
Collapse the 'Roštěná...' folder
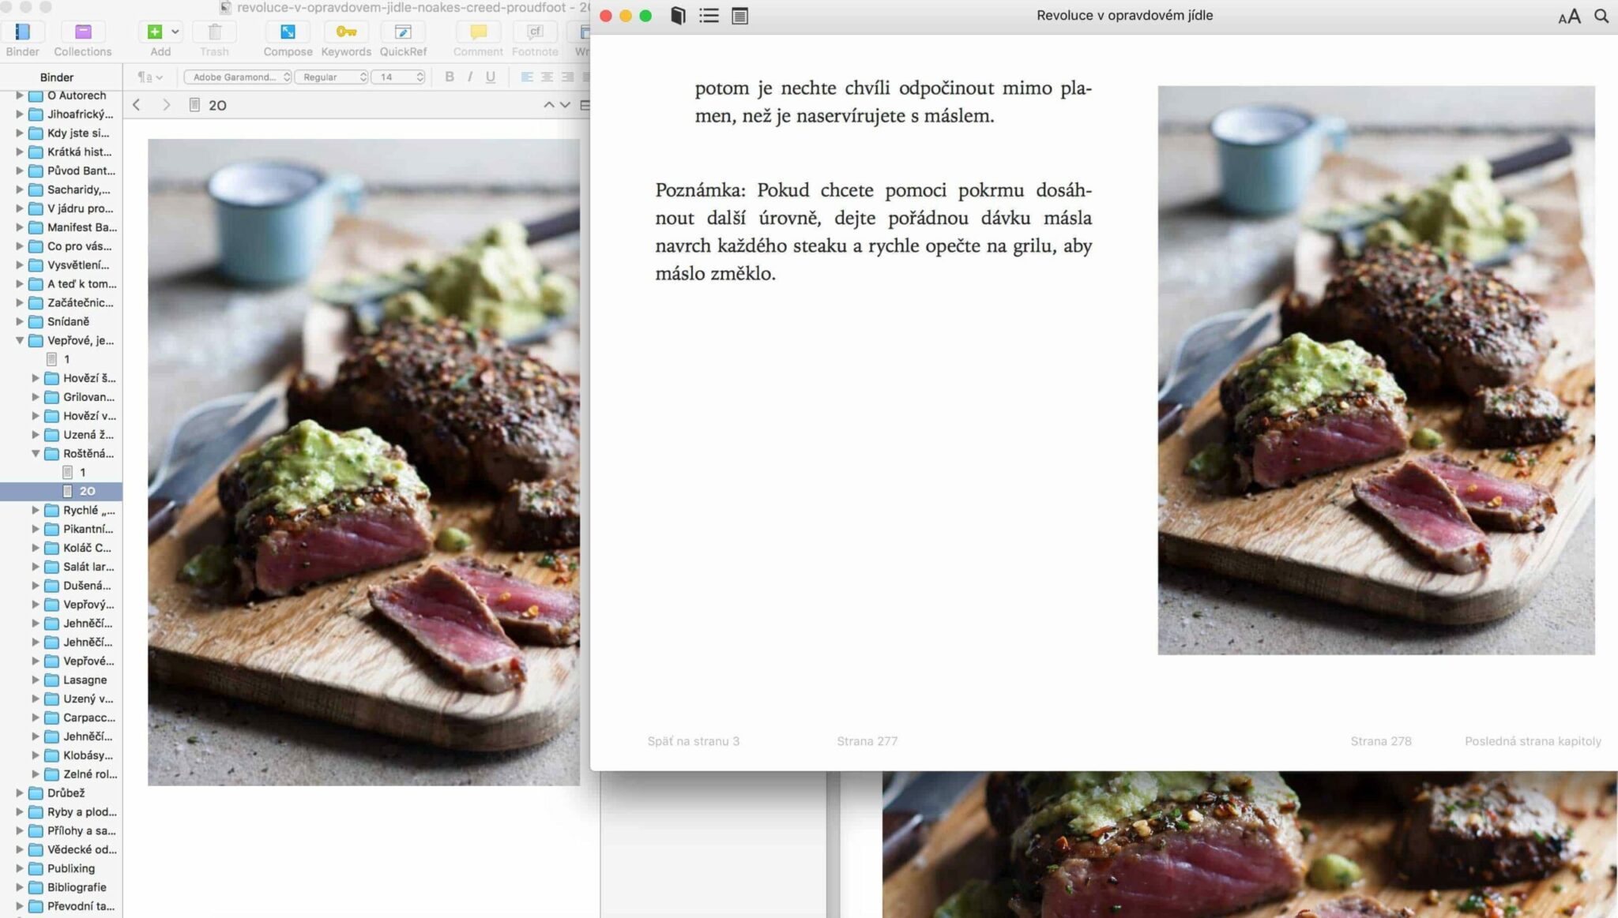[36, 454]
